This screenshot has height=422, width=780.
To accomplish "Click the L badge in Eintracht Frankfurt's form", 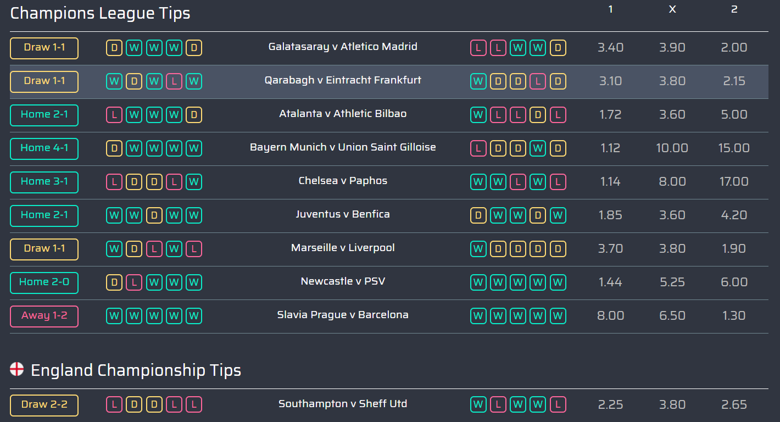I will click(538, 82).
